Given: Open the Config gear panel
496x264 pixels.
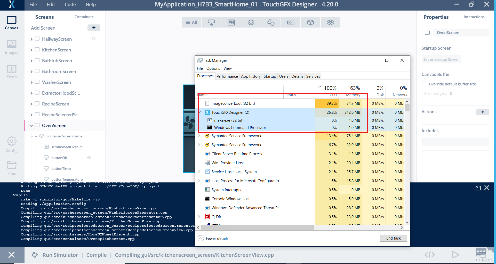Looking at the screenshot, I should coord(12,144).
